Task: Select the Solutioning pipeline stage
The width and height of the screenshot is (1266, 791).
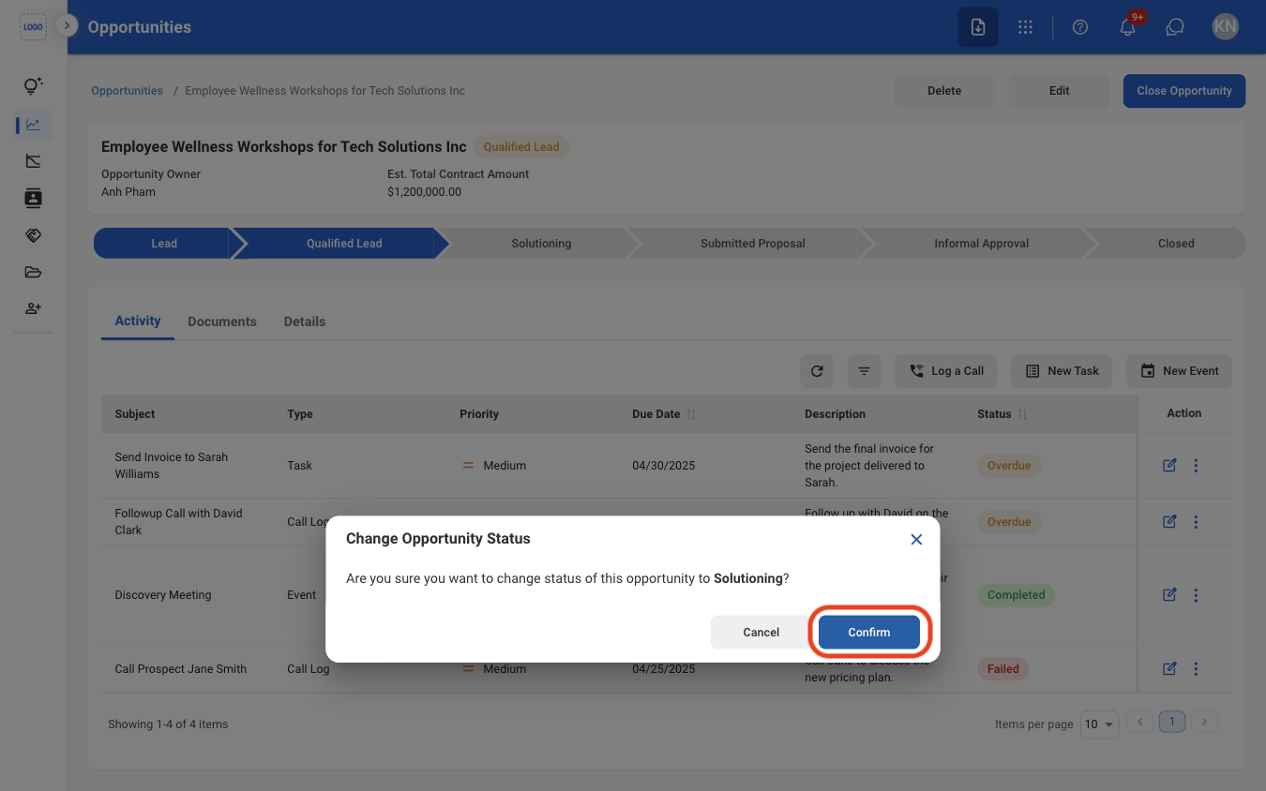Action: click(x=541, y=244)
